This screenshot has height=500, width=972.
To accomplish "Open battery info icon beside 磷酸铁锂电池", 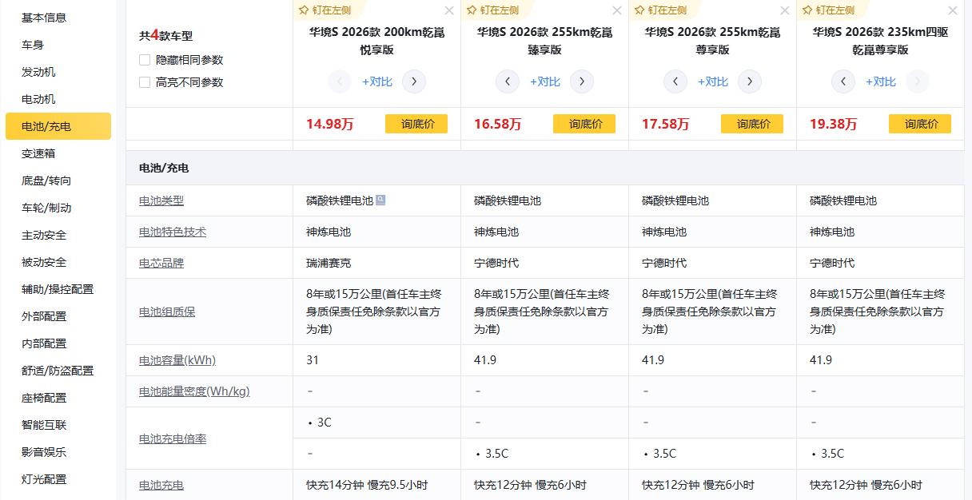I will tap(380, 200).
